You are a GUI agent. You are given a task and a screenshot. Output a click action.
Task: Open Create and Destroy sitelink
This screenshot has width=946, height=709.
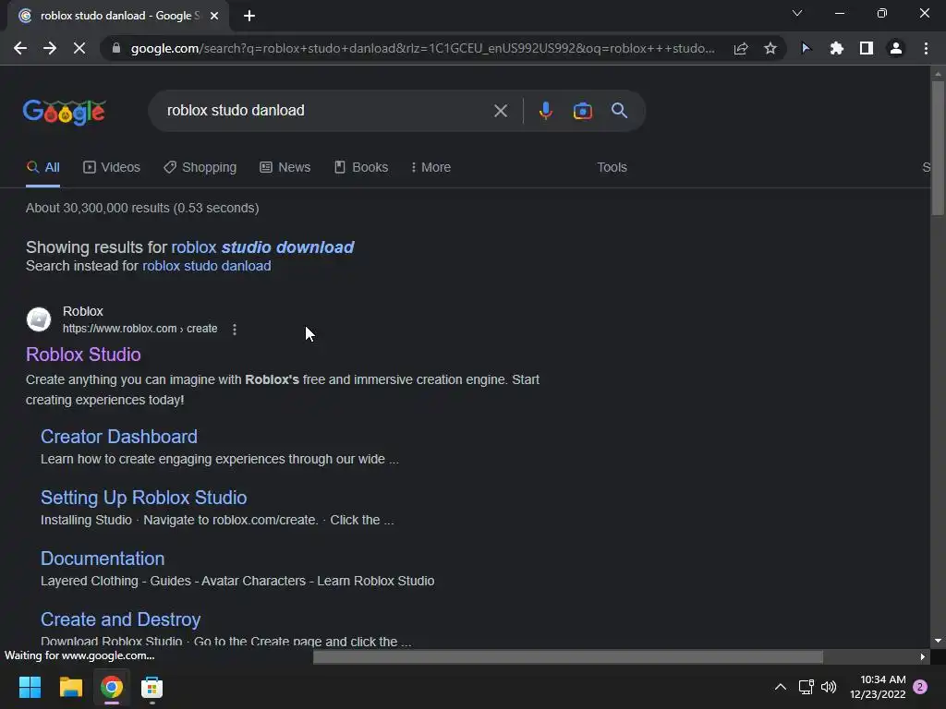[x=121, y=619]
